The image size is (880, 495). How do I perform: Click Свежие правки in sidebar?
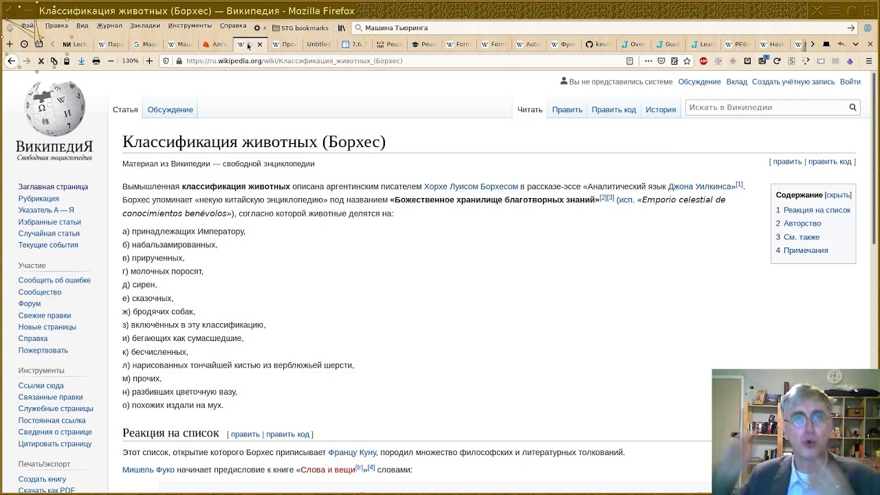(x=45, y=316)
